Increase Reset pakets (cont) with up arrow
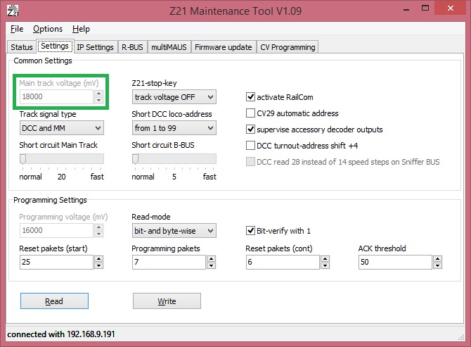Screen dimensions: 471x347 tap(325, 258)
